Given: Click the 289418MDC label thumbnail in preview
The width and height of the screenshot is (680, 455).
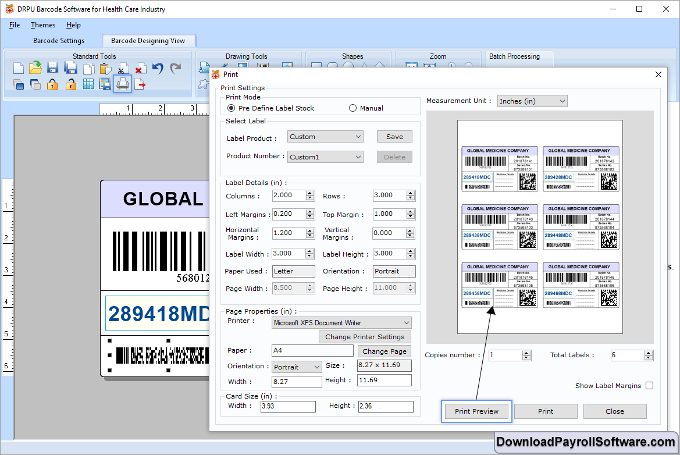Looking at the screenshot, I should [x=500, y=169].
